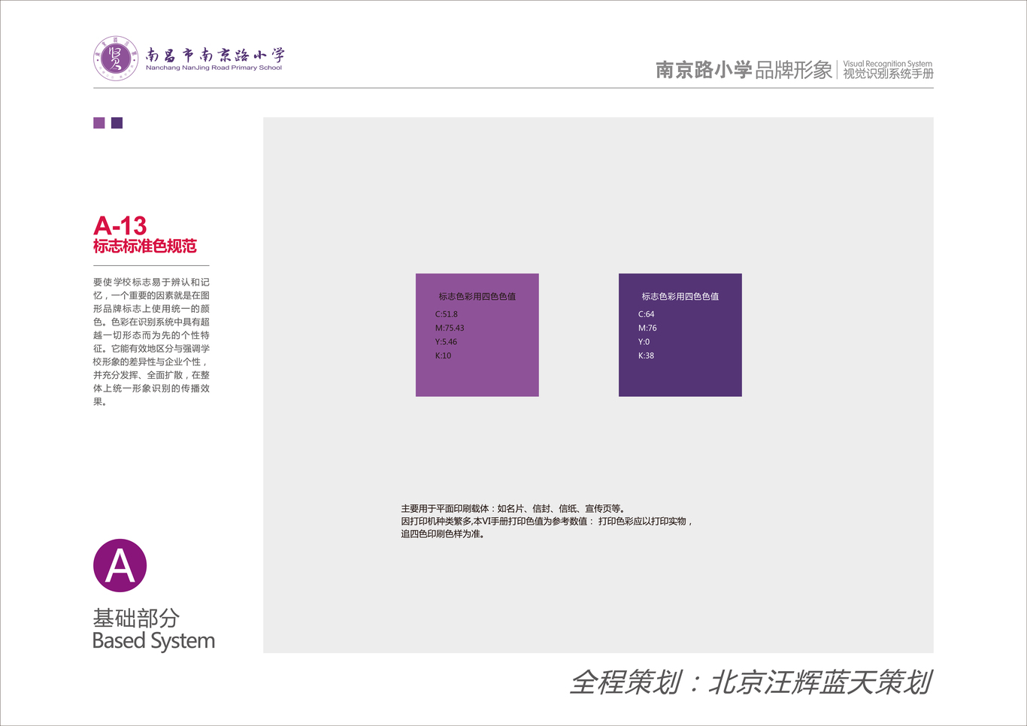Viewport: 1027px width, 726px height.
Task: Click the line starting 主要用于平面印刷载体
Action: click(513, 509)
